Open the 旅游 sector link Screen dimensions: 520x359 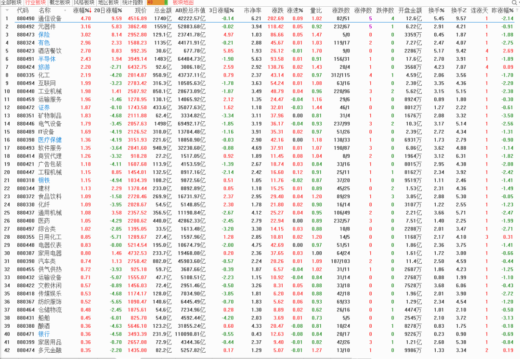(44, 67)
